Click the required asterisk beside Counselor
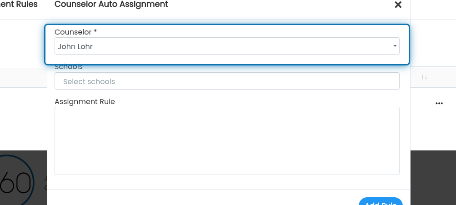Image resolution: width=456 pixels, height=205 pixels. (95, 31)
